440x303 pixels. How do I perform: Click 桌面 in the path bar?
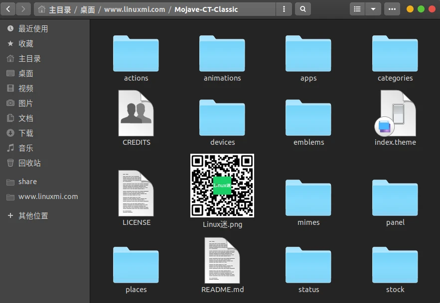coord(88,9)
